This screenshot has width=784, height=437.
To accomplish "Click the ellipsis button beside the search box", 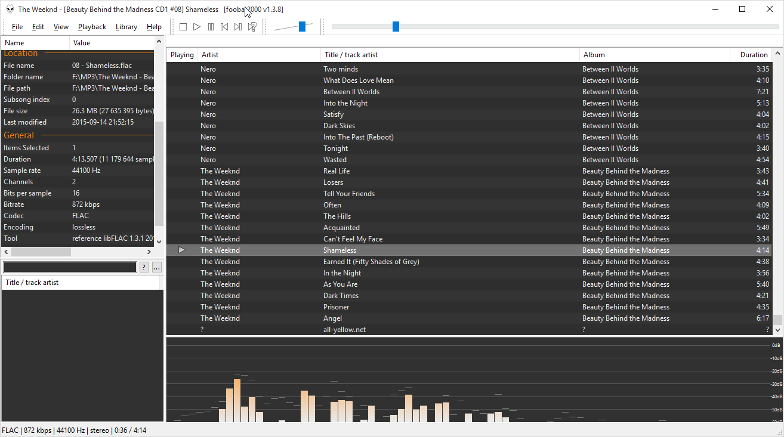I will (157, 267).
